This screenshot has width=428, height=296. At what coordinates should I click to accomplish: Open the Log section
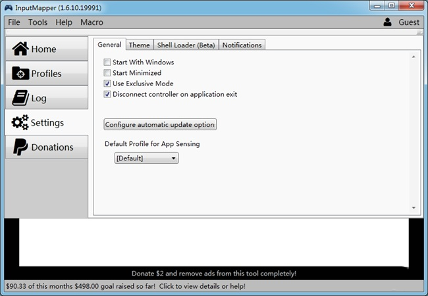[x=47, y=98]
